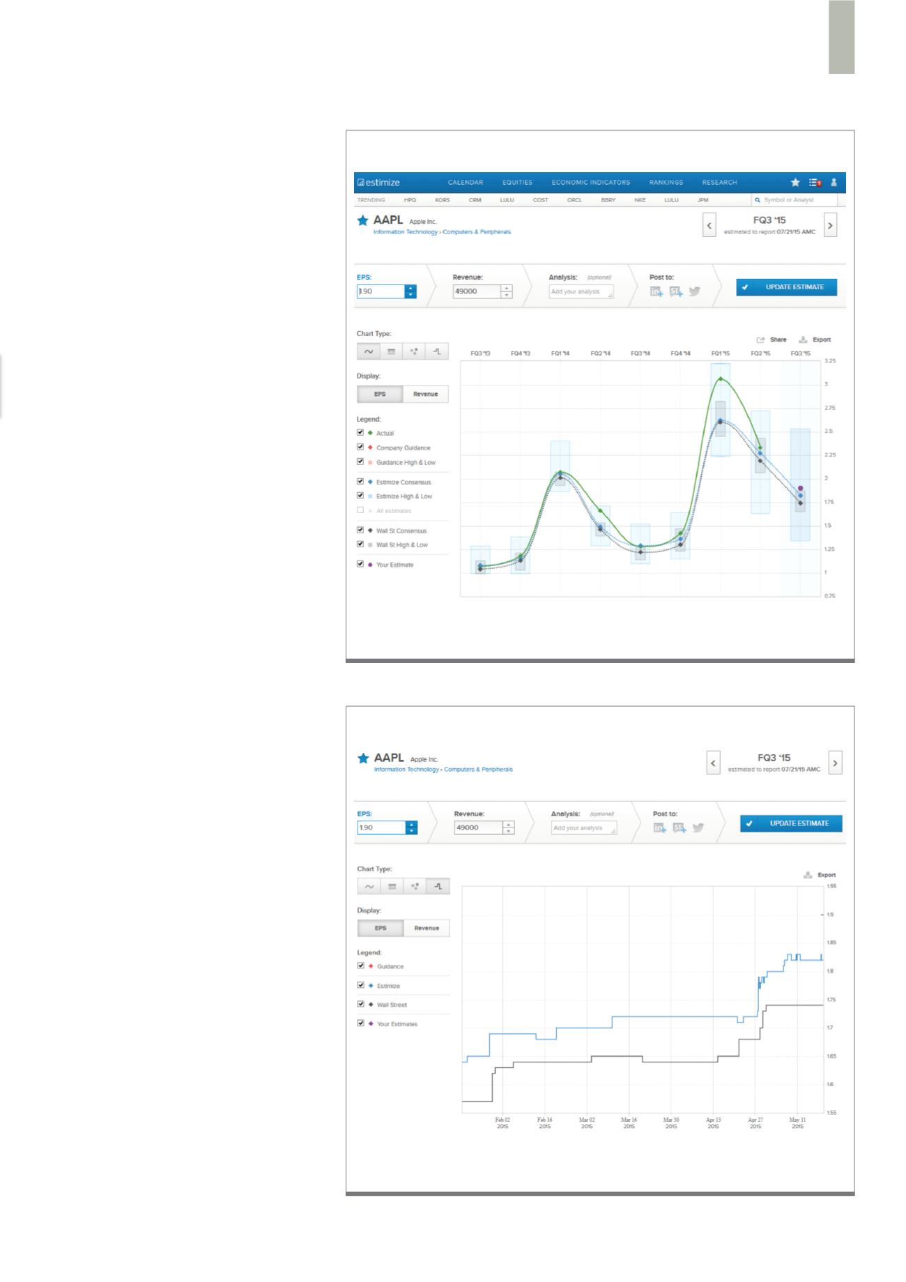Toggle Estimize Consensus checkbox
906x1282 pixels.
(360, 481)
